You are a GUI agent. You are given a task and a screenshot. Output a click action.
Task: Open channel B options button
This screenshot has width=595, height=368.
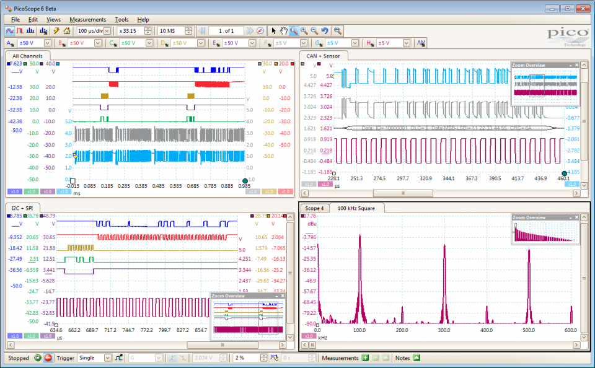point(61,43)
